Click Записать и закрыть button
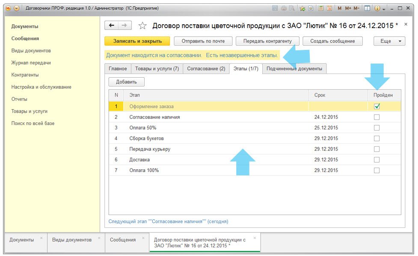 click(x=137, y=41)
